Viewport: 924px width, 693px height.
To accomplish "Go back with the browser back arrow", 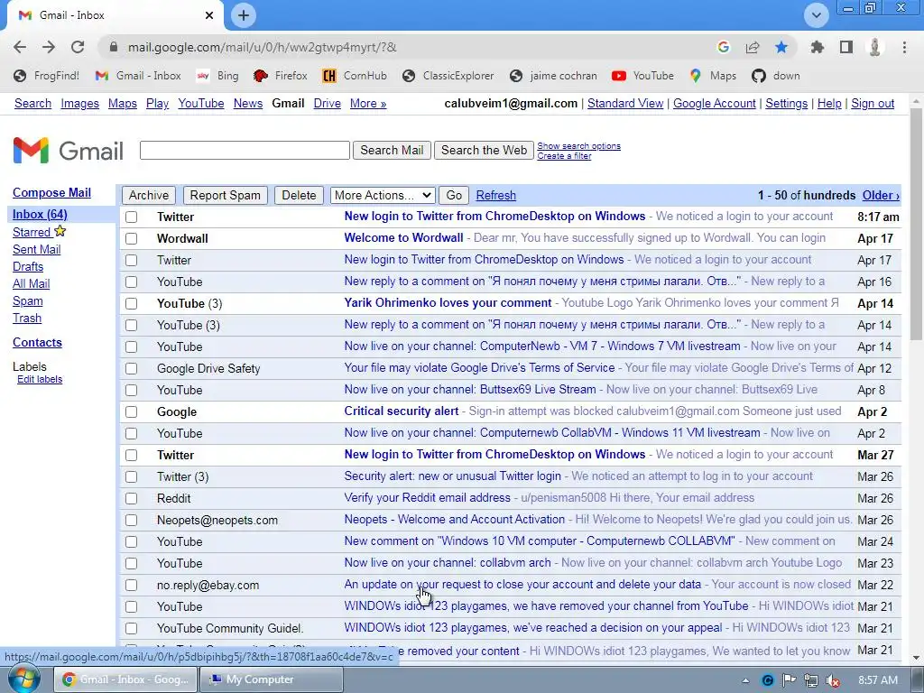I will coord(20,47).
